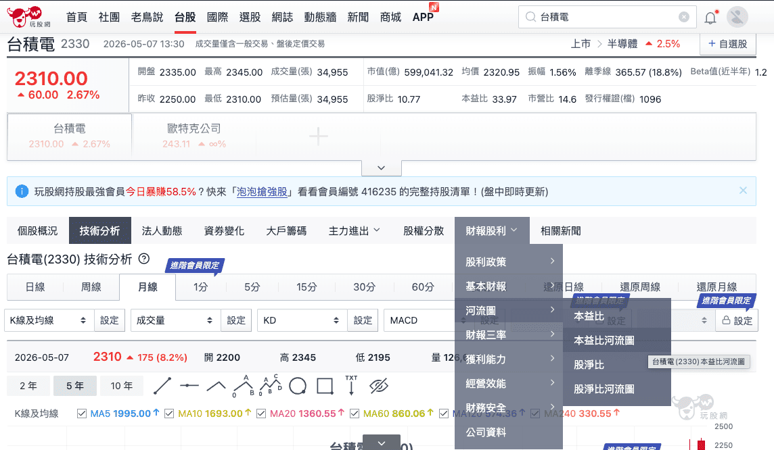Add stock with 自選股 button
This screenshot has width=774, height=450.
click(727, 44)
